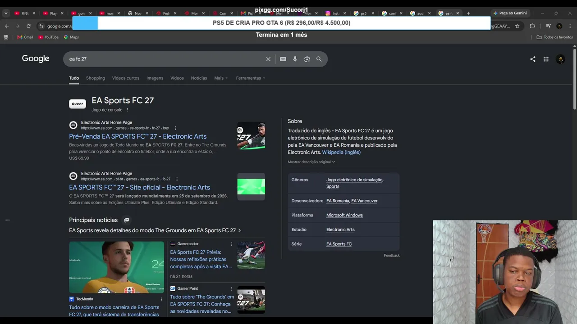The height and width of the screenshot is (324, 577).
Task: Click the EA Vancouver developer link
Action: coord(364,201)
